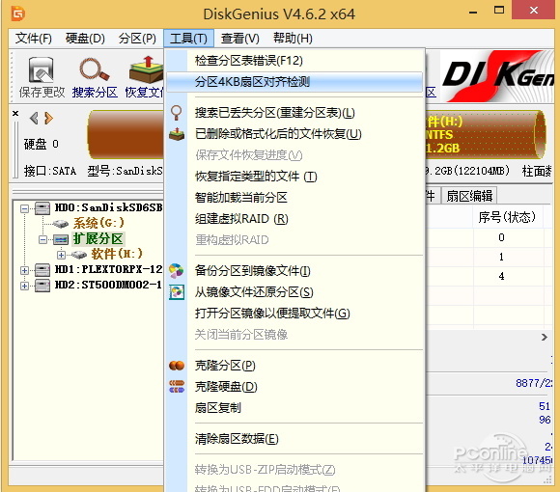560x492 pixels.
Task: Click the Search Partition (搜索分区) magnifier icon
Action: (94, 68)
